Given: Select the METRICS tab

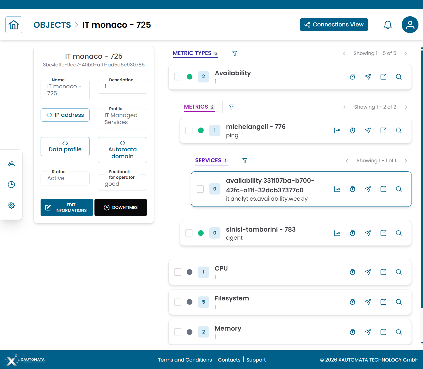Looking at the screenshot, I should [x=199, y=107].
